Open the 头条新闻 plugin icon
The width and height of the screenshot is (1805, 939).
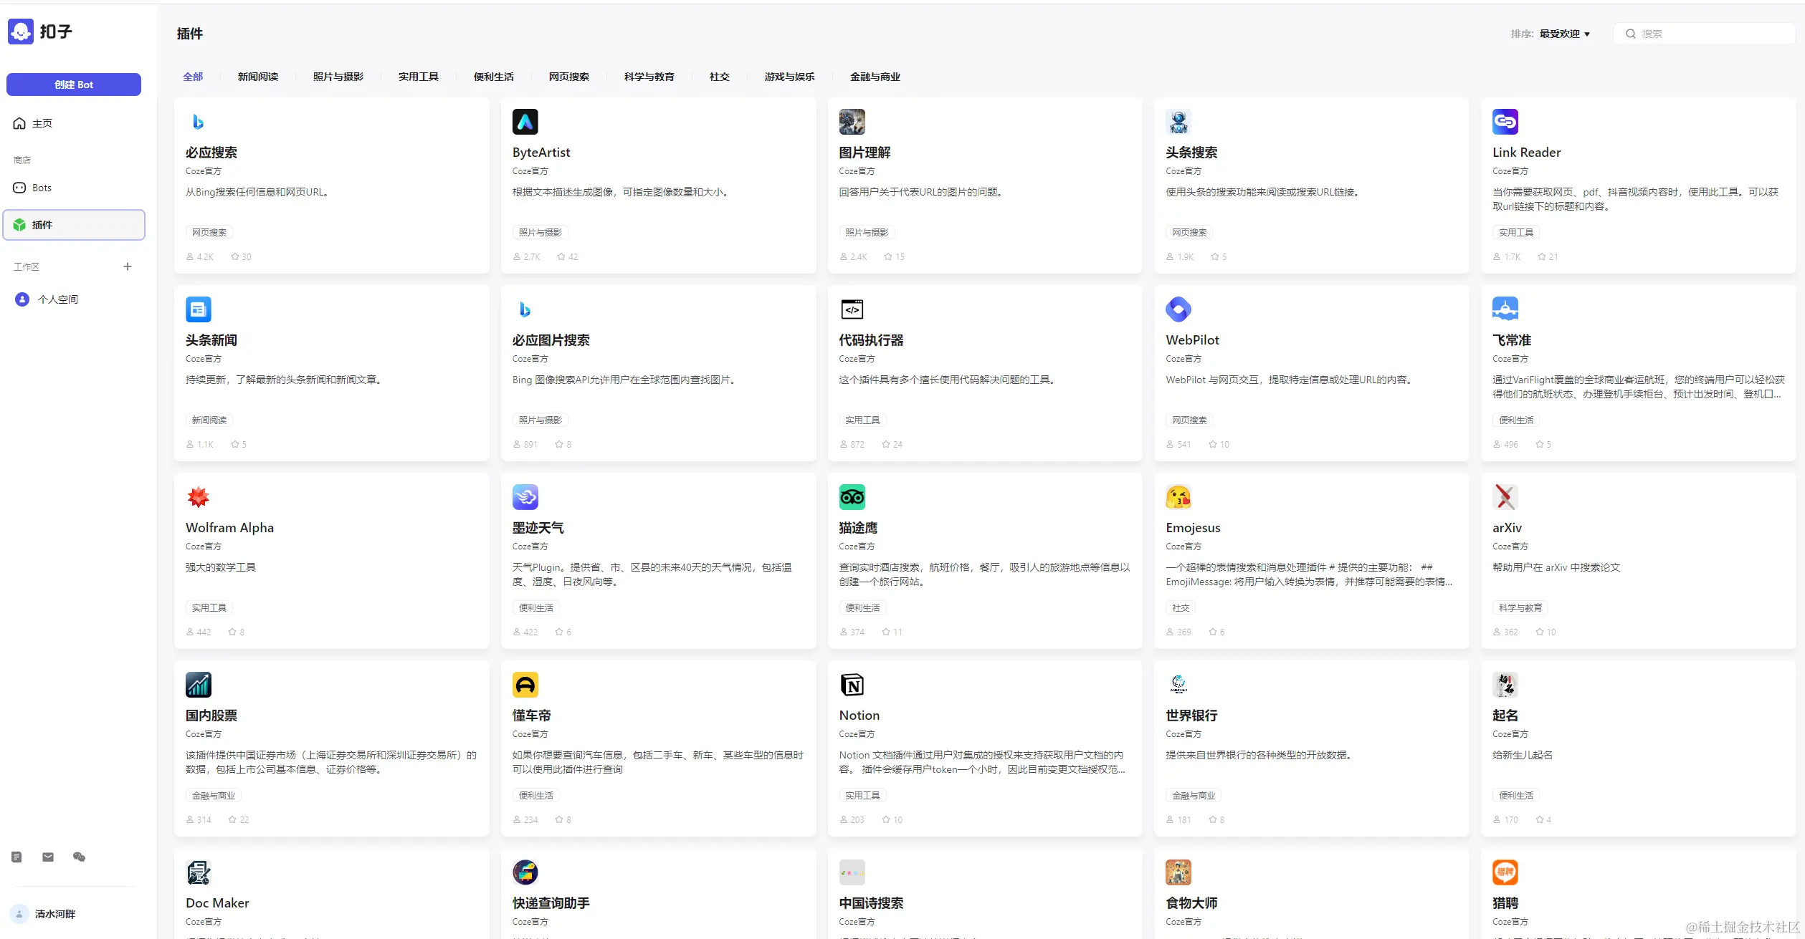click(x=199, y=309)
